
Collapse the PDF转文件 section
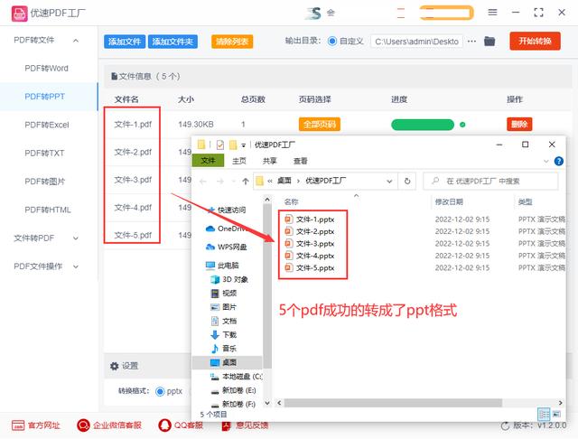click(76, 41)
